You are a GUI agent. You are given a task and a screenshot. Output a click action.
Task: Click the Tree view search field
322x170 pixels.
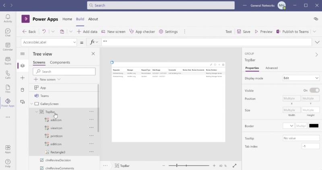click(64, 71)
